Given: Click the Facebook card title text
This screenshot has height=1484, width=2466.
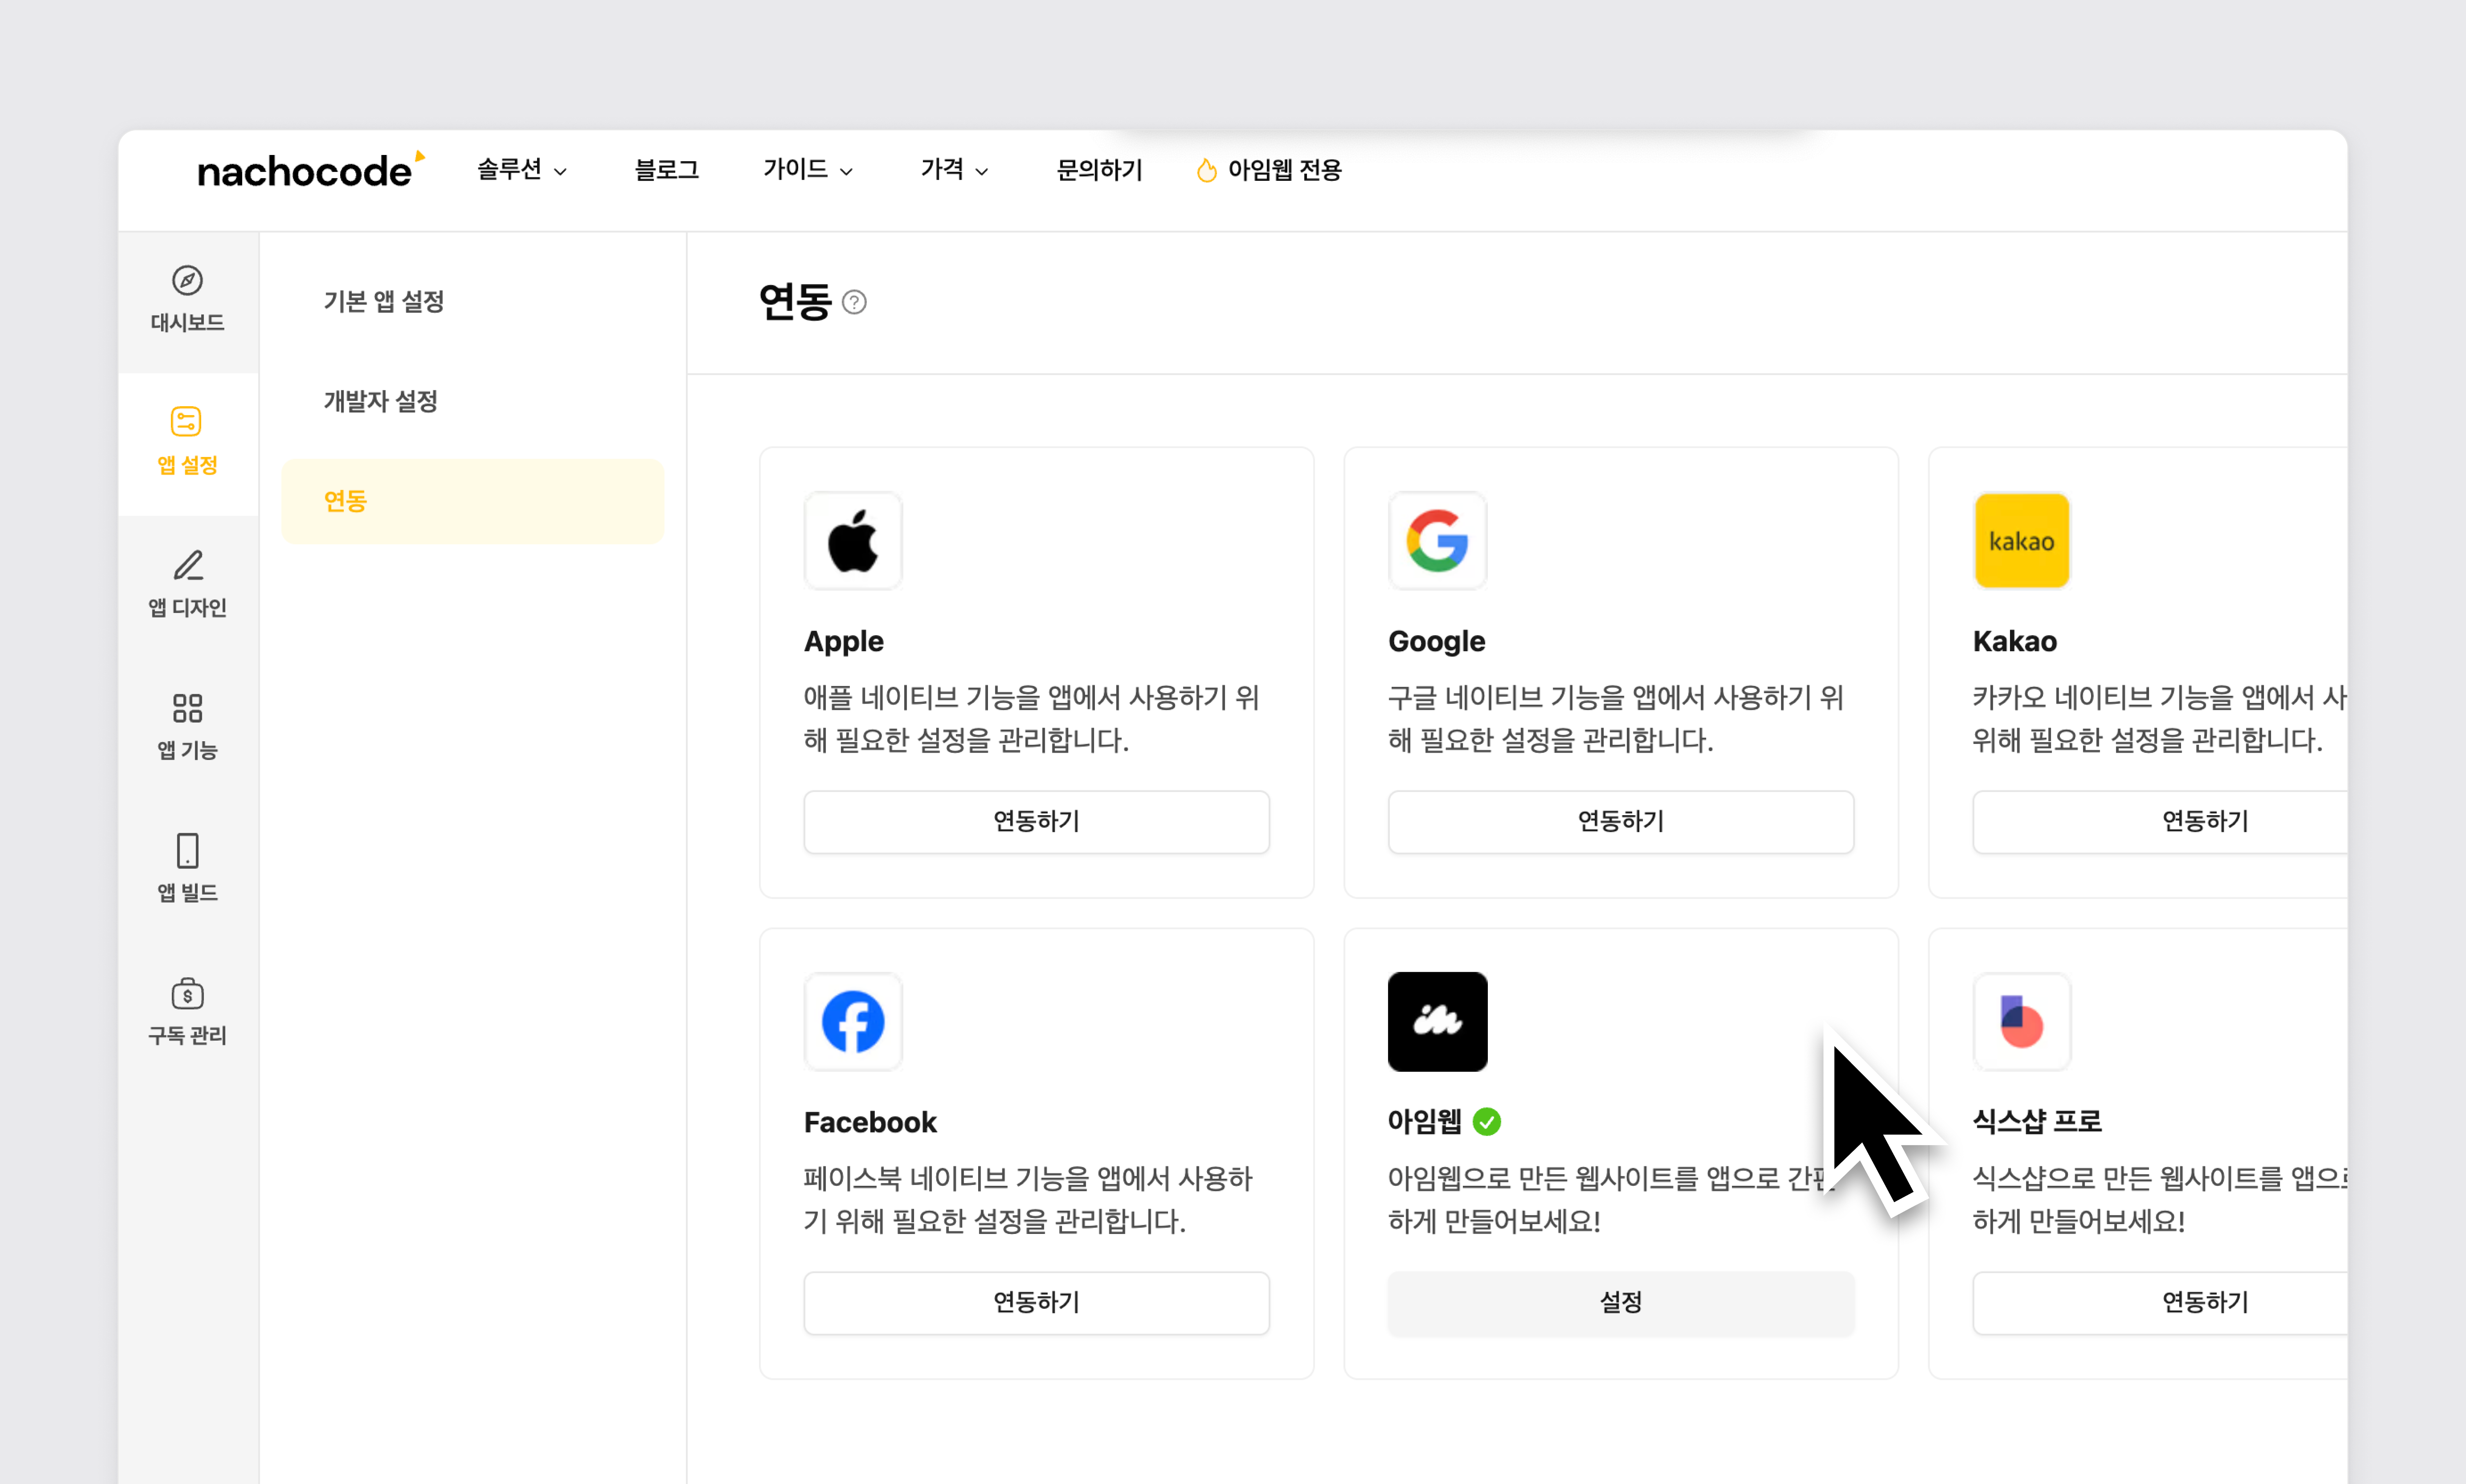Looking at the screenshot, I should 871,1122.
